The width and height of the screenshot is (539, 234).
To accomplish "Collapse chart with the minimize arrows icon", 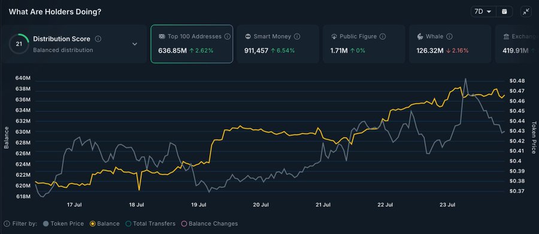I will tap(526, 11).
